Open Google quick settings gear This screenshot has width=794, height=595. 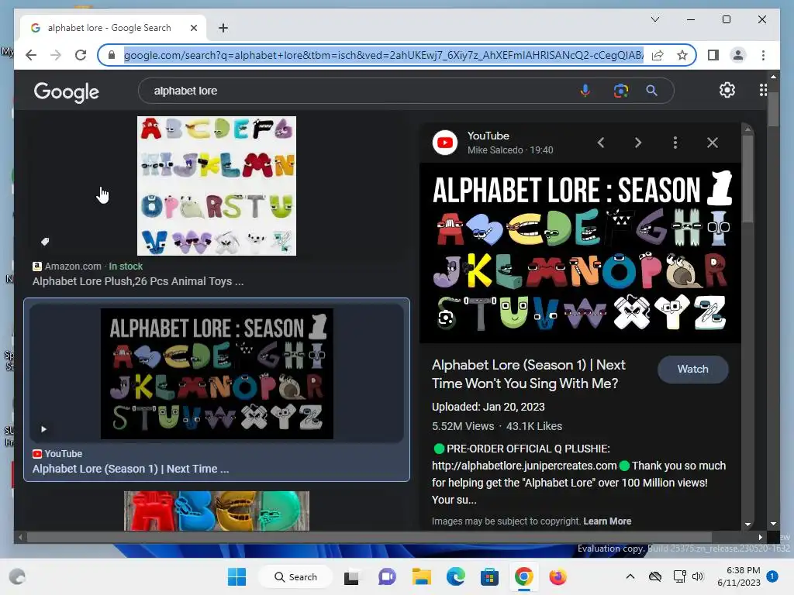727,90
